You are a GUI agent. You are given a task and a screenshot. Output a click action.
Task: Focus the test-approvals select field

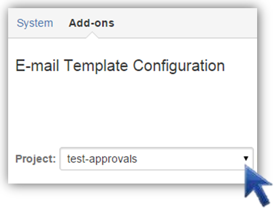pyautogui.click(x=157, y=159)
